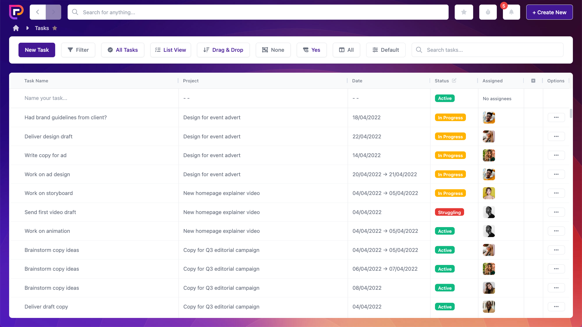Open the All Tasks filter dropdown
Image resolution: width=582 pixels, height=327 pixels.
point(122,50)
